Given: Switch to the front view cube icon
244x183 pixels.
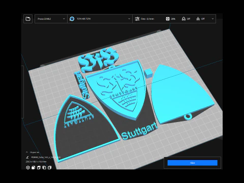Looking at the screenshot, I should [x=34, y=168].
